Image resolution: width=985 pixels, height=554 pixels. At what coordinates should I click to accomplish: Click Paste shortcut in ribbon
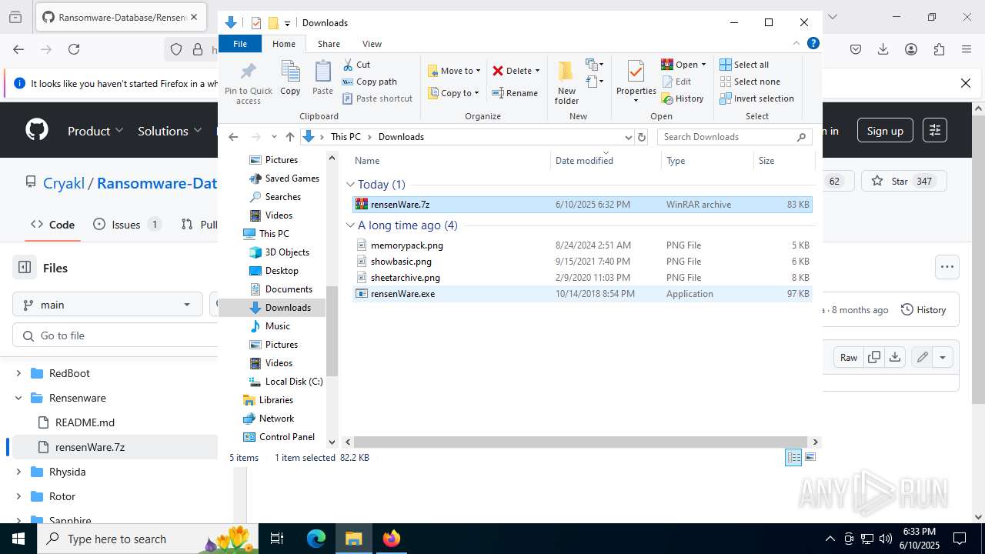[x=377, y=98]
